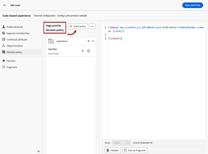Click the Identifier row label

(x=52, y=49)
